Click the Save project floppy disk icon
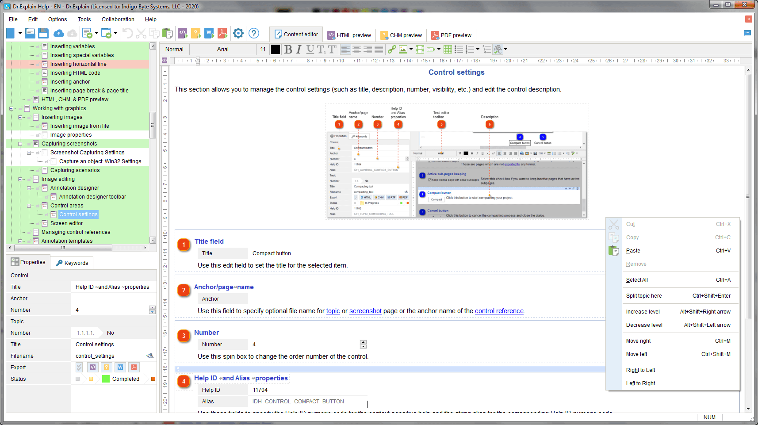The height and width of the screenshot is (425, 758). [43, 33]
